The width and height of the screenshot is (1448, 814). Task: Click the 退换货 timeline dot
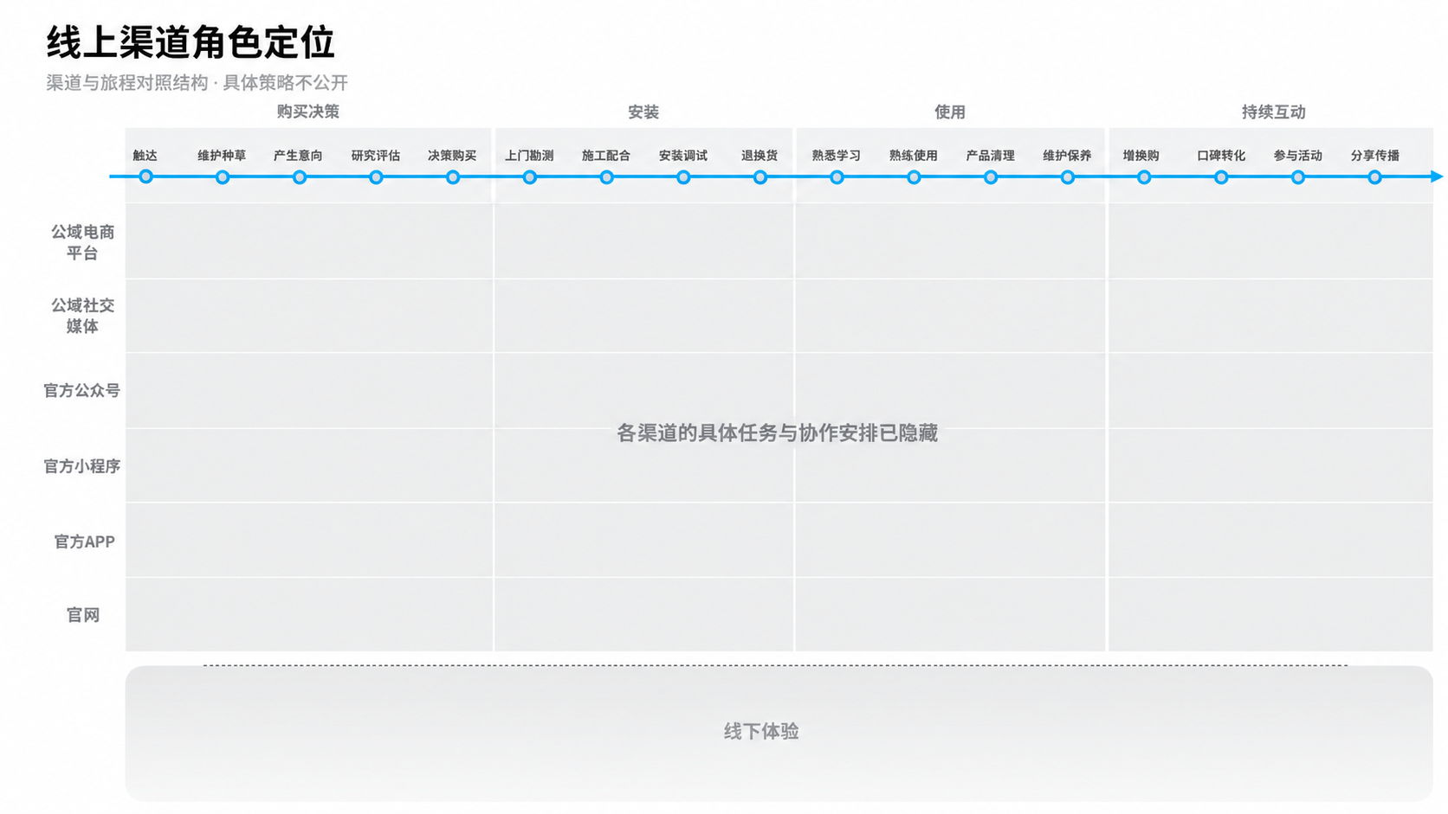[760, 177]
